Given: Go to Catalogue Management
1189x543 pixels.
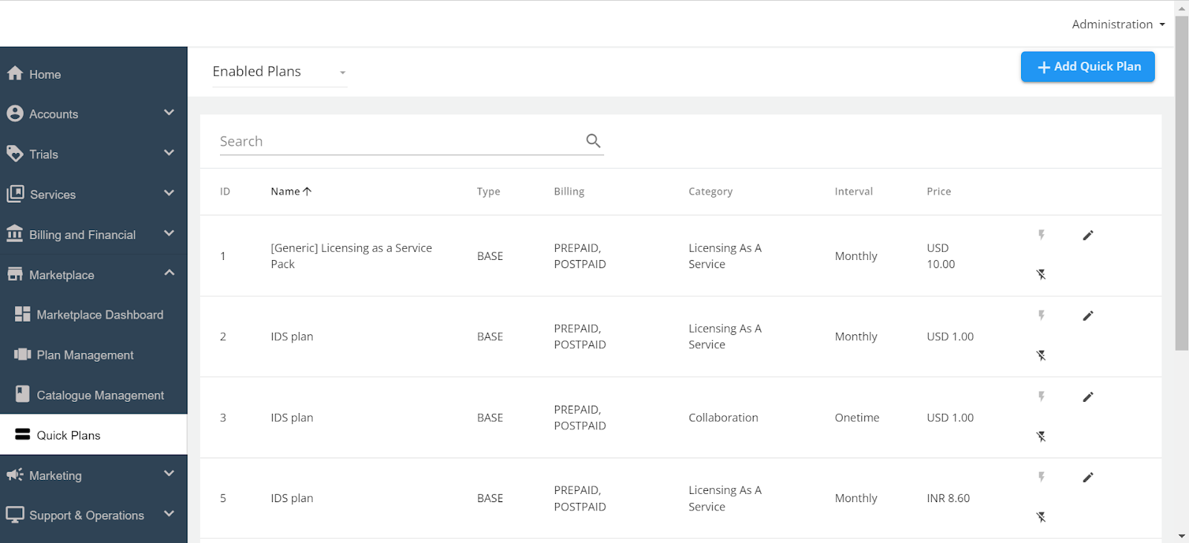Looking at the screenshot, I should pos(100,395).
